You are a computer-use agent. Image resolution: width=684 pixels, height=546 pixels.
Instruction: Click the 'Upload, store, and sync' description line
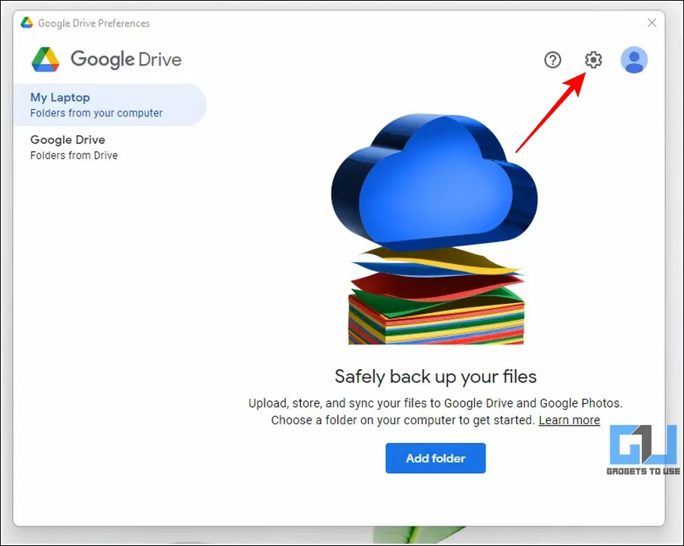[x=436, y=403]
